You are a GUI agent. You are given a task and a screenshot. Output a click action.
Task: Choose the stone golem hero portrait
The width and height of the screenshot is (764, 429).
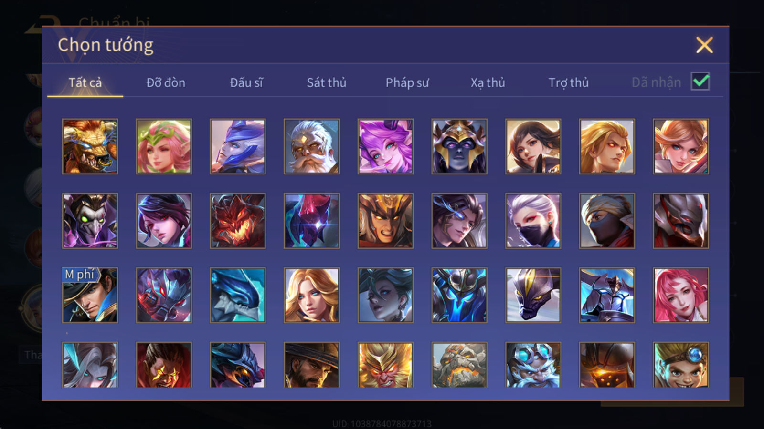click(x=459, y=365)
